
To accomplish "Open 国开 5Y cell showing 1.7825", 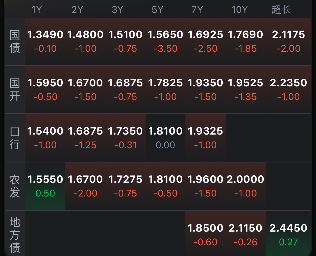I will pos(165,89).
